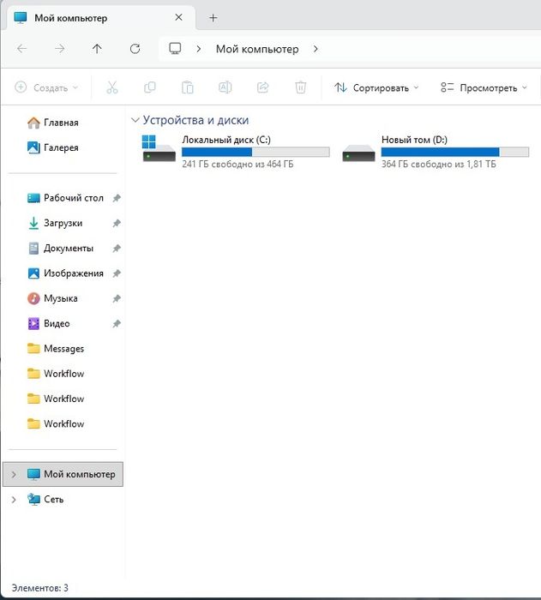Open Музыка folder in sidebar
This screenshot has height=600, width=541.
(52, 298)
